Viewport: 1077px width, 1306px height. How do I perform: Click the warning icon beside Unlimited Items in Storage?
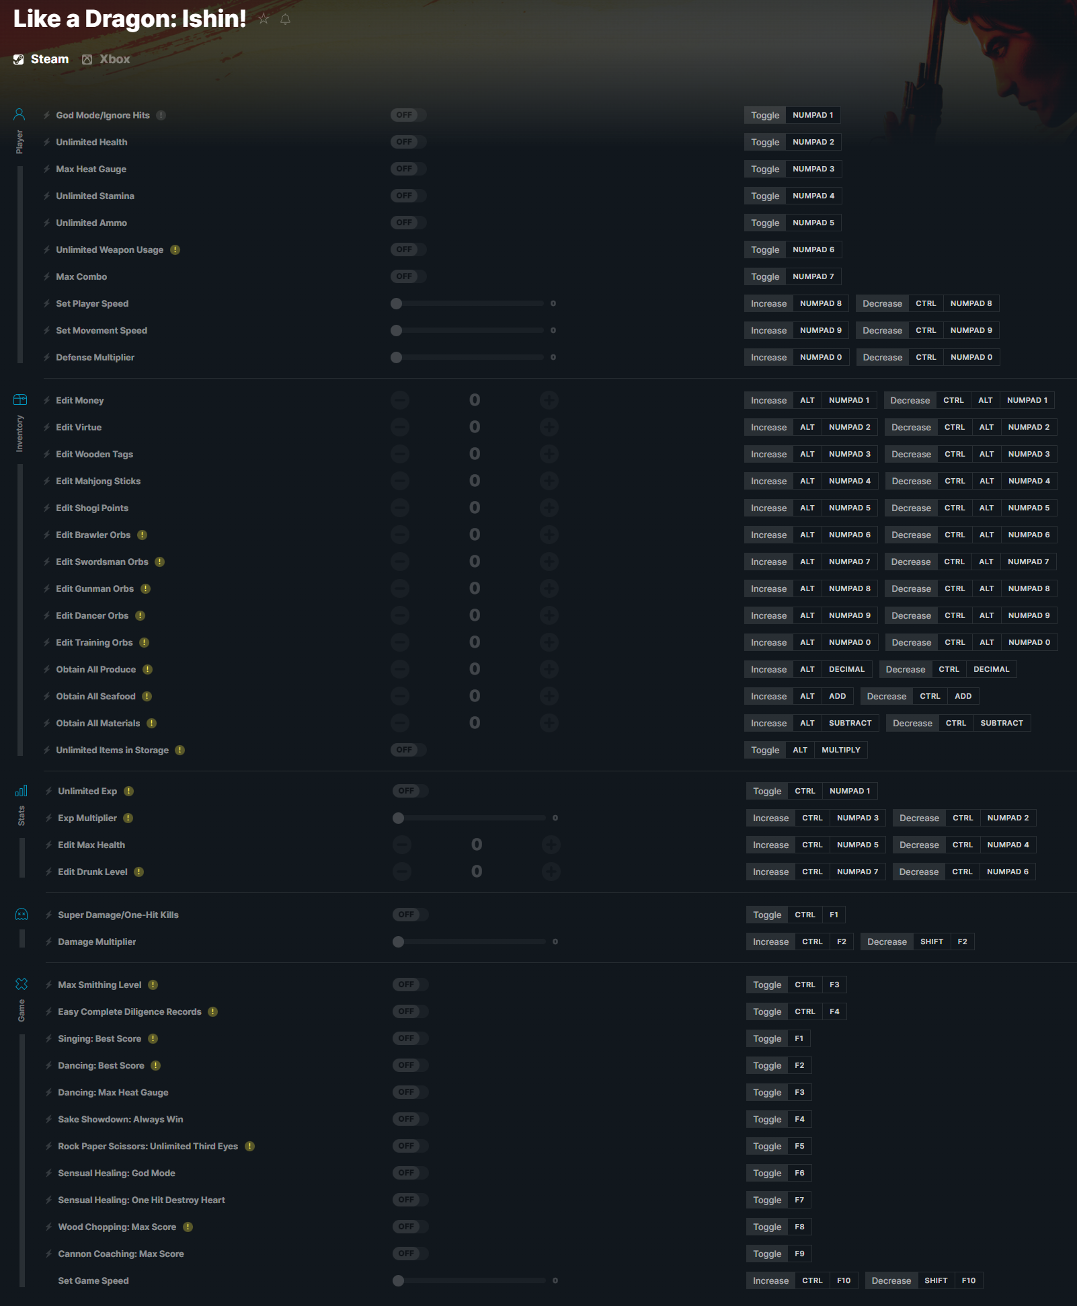(x=179, y=750)
